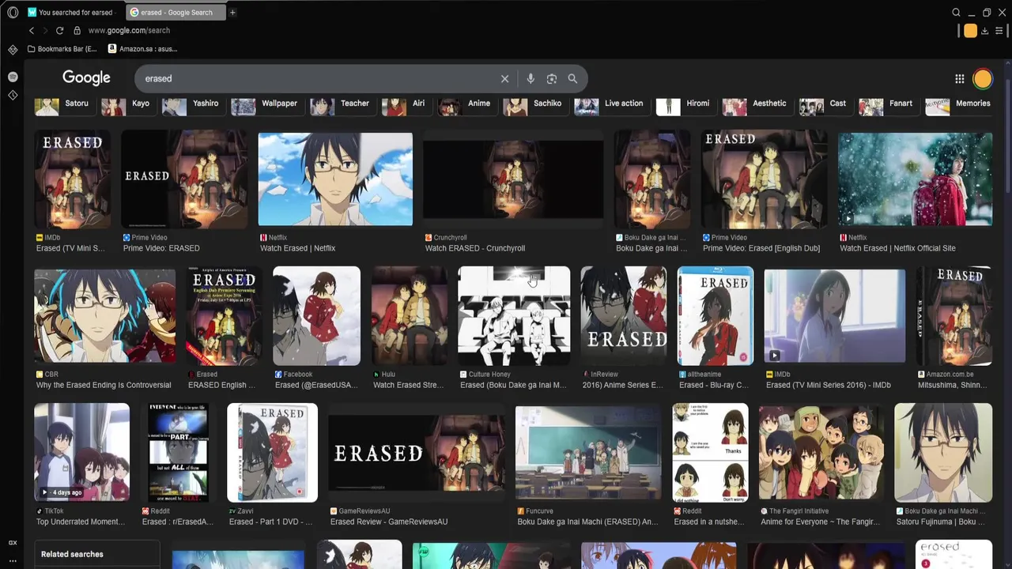
Task: Open Reddit 'Erased in a nutshe...' link
Action: coord(708,522)
